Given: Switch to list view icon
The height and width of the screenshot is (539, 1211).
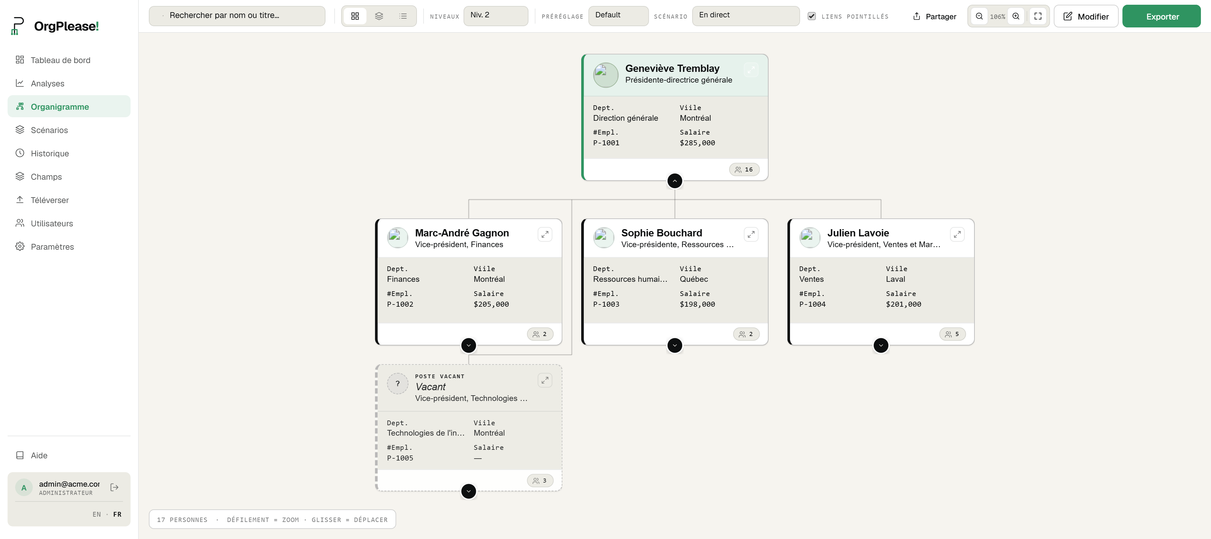Looking at the screenshot, I should click(x=403, y=16).
